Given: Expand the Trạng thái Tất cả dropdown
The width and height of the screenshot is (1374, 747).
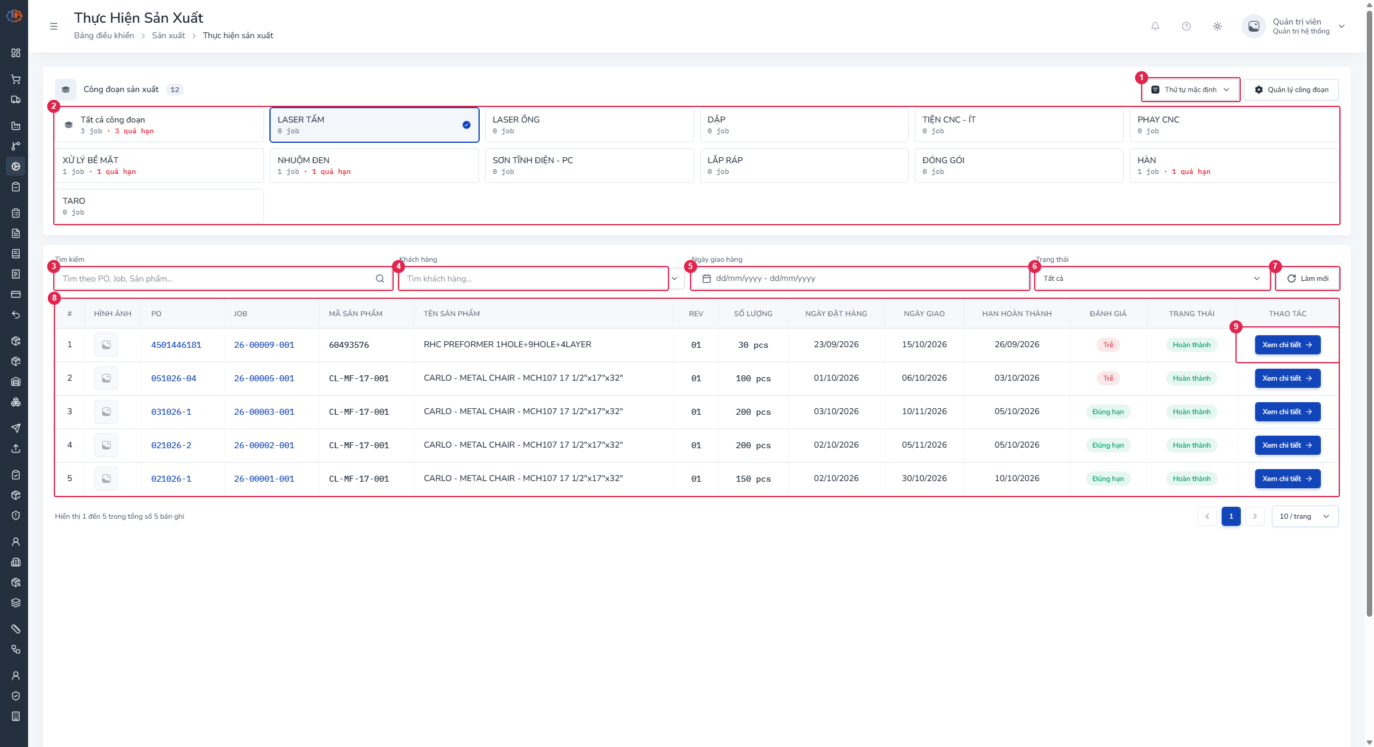Looking at the screenshot, I should click(1152, 278).
